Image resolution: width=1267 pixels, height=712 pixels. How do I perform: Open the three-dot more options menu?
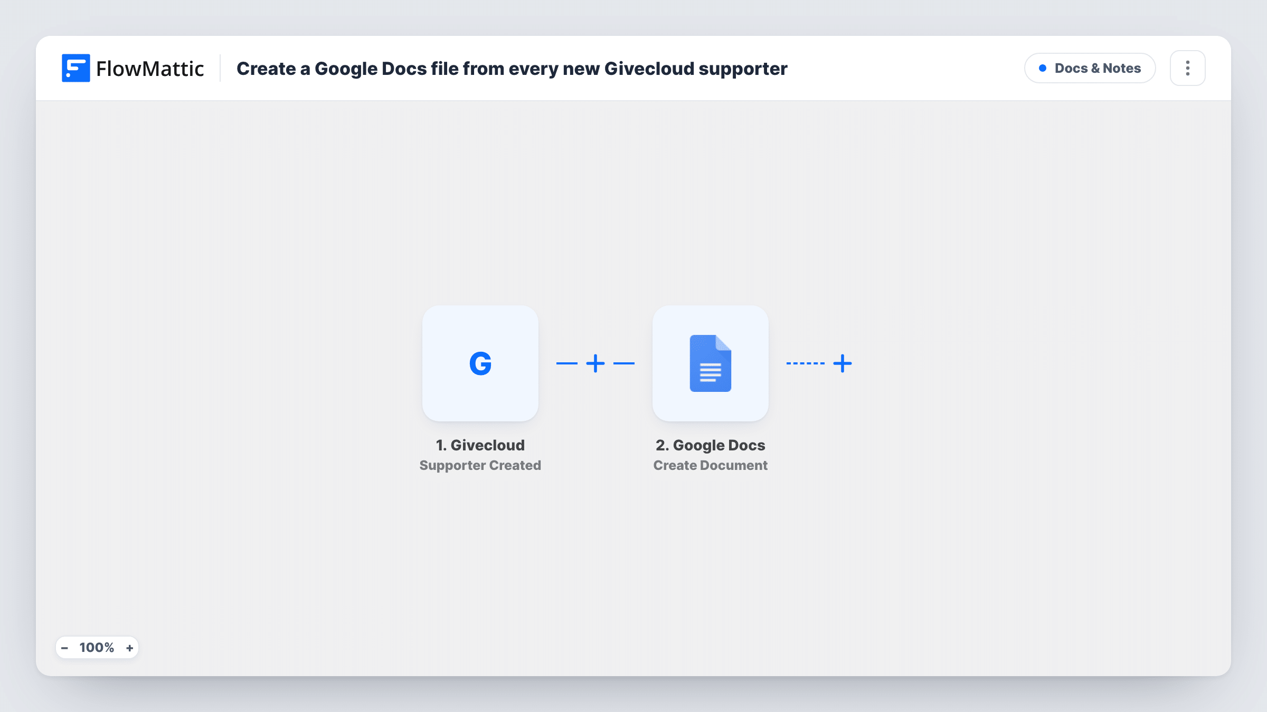pos(1187,68)
